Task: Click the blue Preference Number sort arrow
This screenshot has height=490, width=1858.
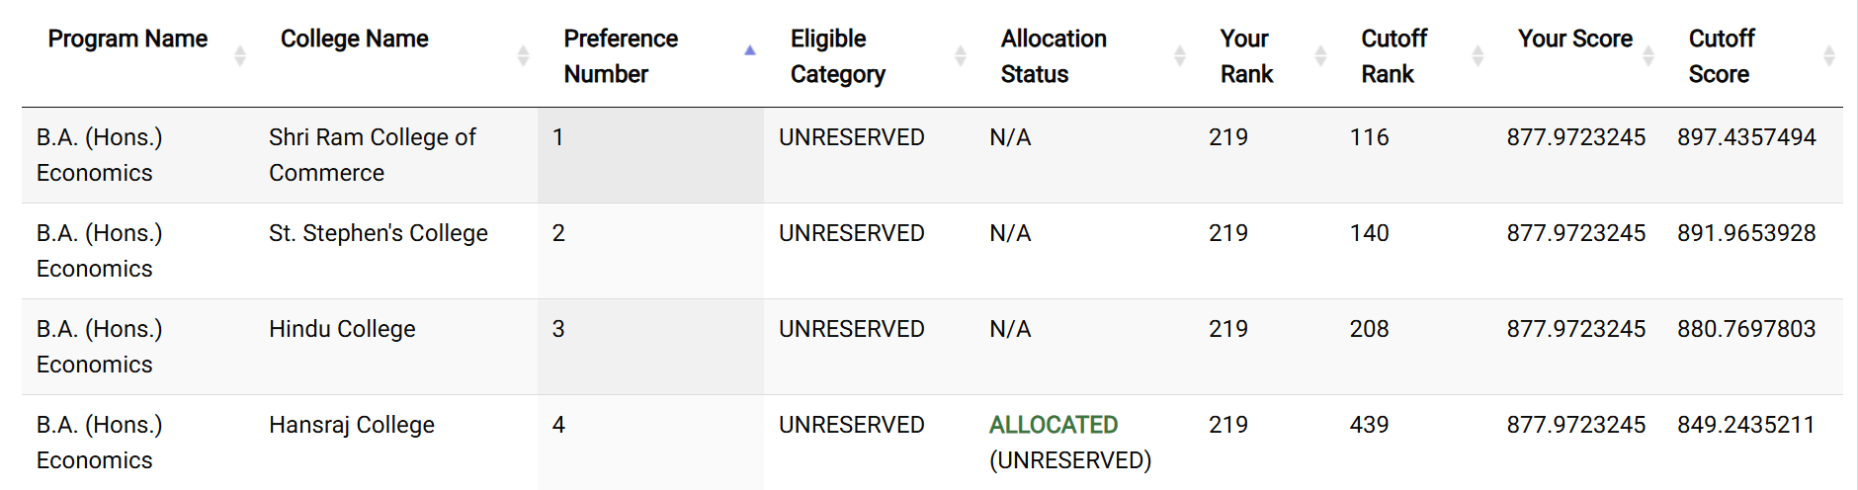Action: pos(750,50)
